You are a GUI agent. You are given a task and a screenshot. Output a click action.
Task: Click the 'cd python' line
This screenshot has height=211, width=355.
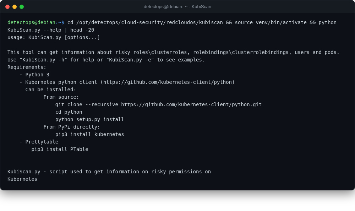(69, 112)
